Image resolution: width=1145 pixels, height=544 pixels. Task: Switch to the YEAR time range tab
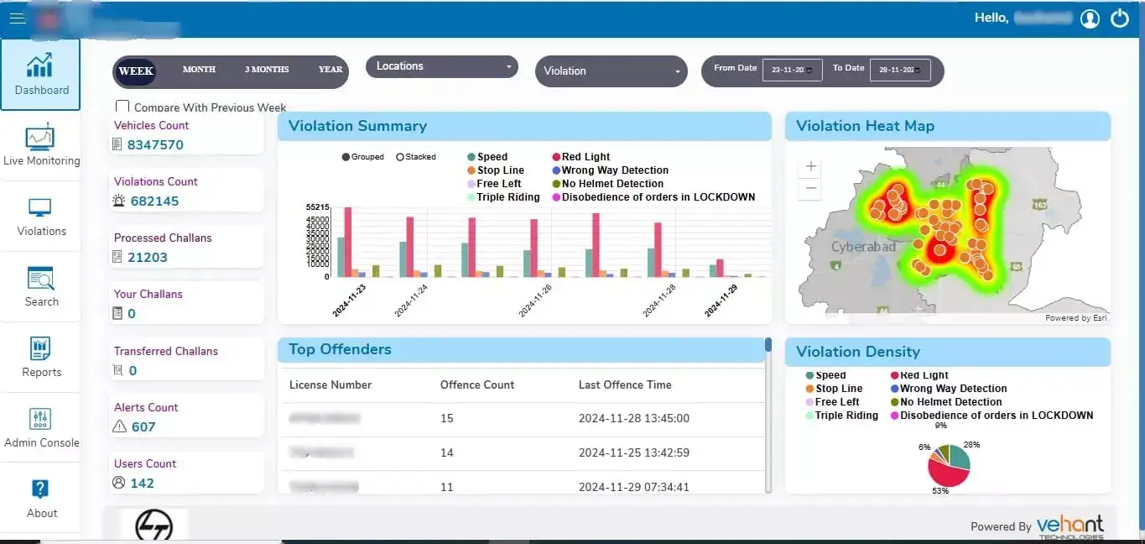pyautogui.click(x=330, y=70)
